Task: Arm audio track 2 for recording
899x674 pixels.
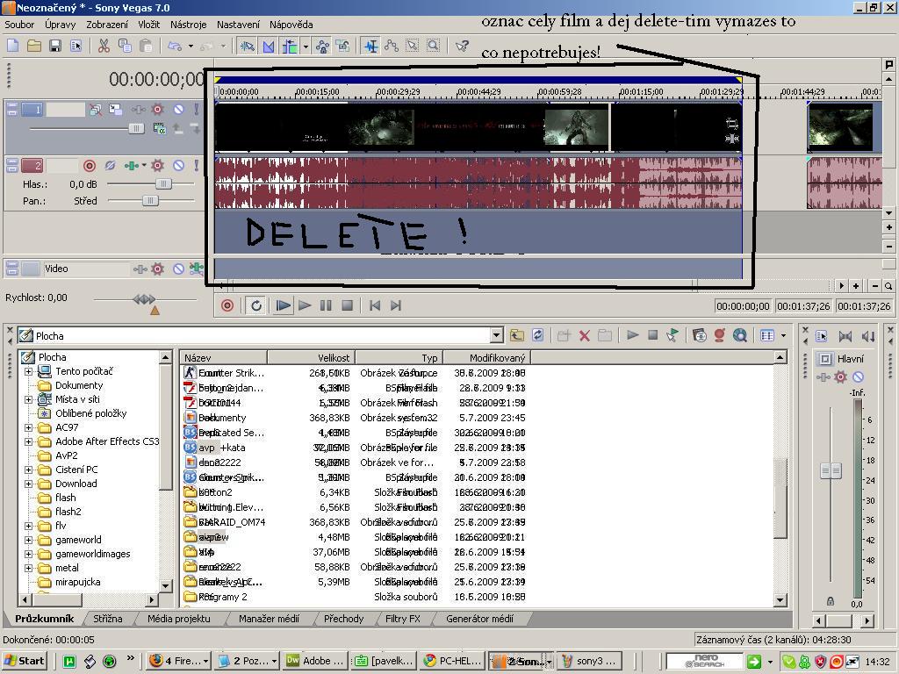Action: [89, 165]
